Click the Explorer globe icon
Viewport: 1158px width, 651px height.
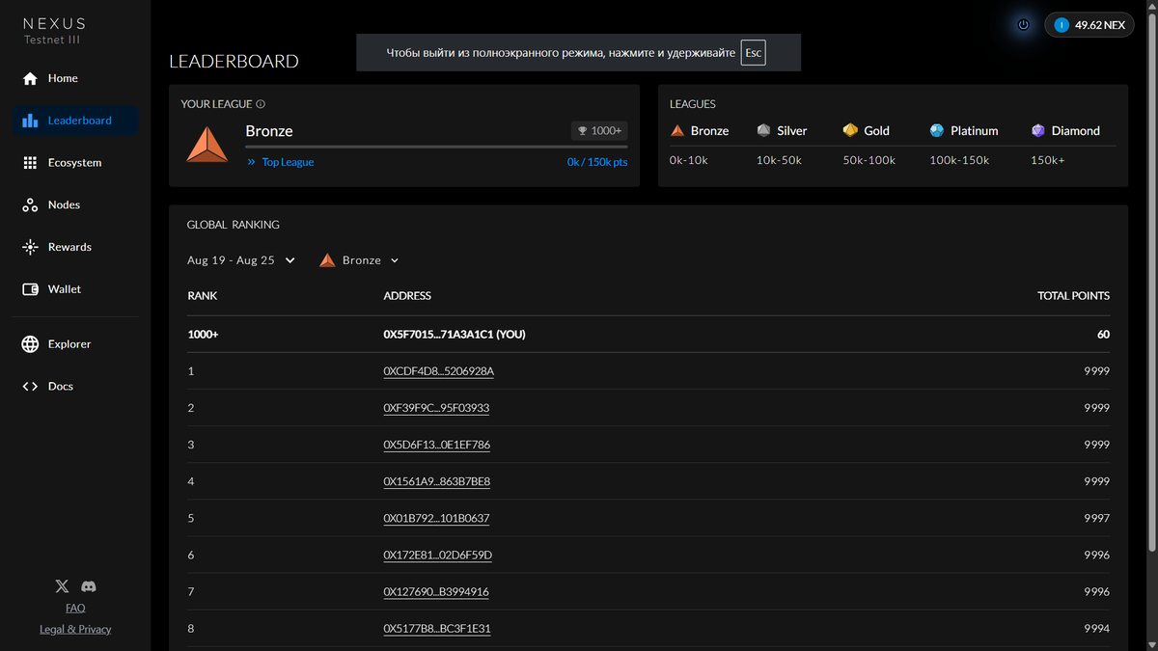click(30, 344)
